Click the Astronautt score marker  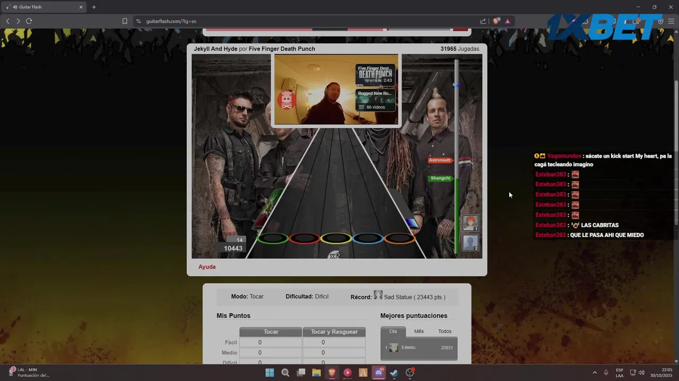pos(440,160)
